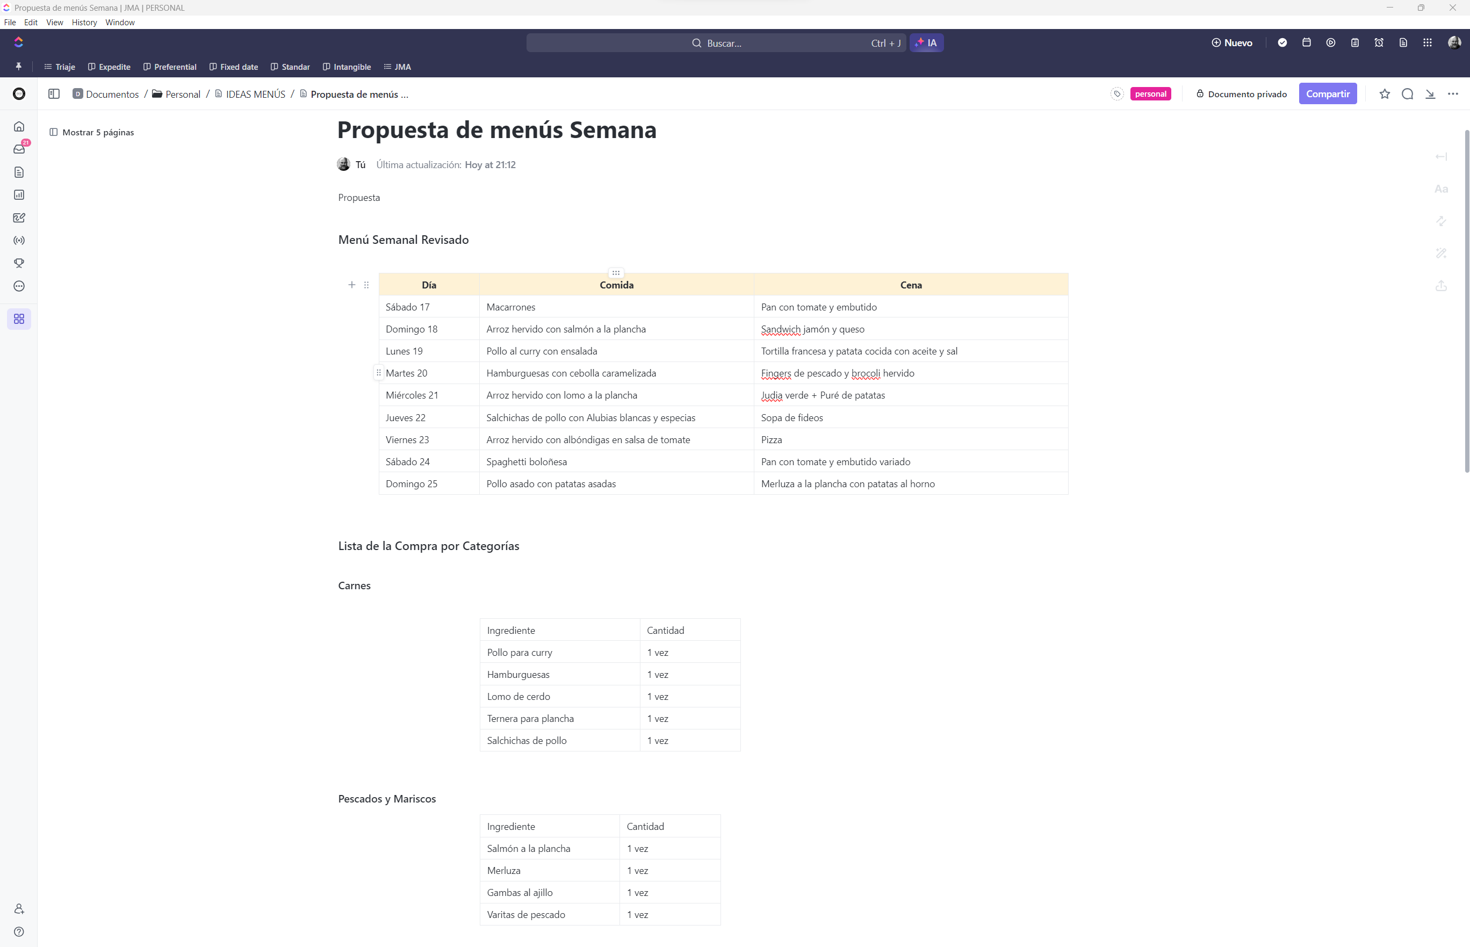Open the Dashboards icon in the sidebar
This screenshot has height=947, width=1470.
tap(19, 195)
